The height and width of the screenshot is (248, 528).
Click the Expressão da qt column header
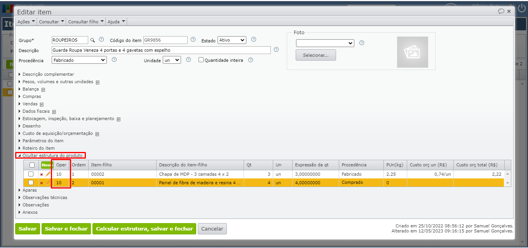(x=315, y=165)
